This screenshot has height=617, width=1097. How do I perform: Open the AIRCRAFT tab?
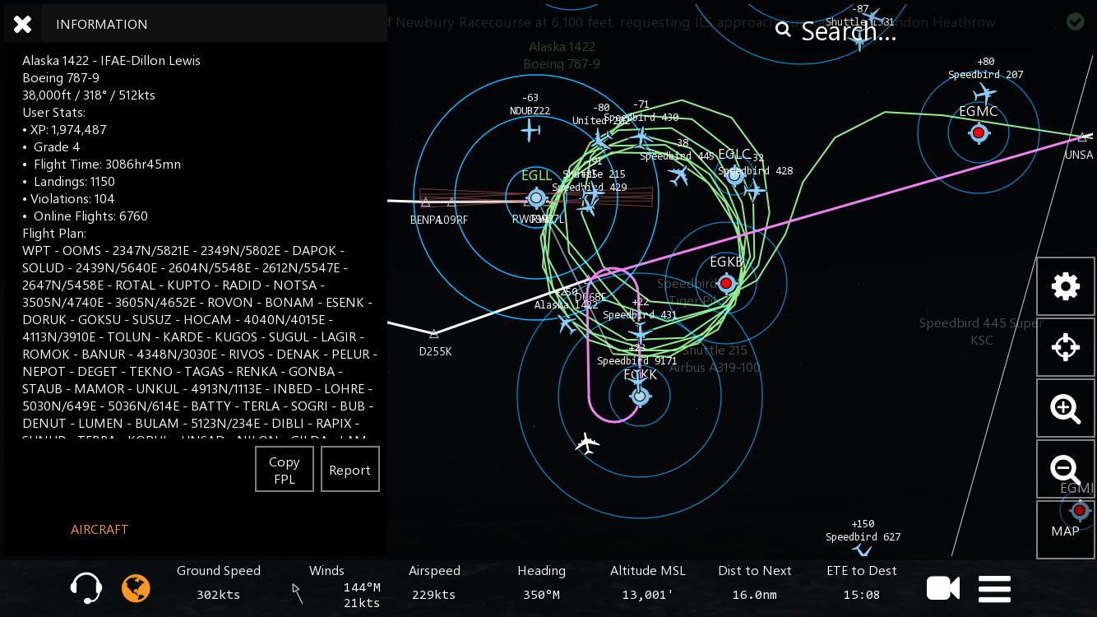click(x=100, y=529)
